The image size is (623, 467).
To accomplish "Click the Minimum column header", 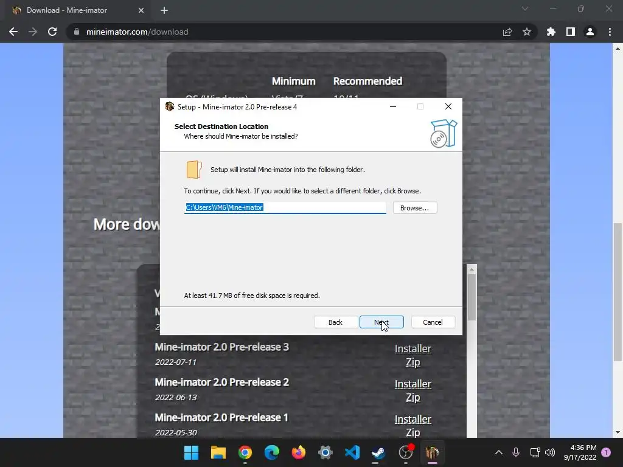I will (x=294, y=81).
